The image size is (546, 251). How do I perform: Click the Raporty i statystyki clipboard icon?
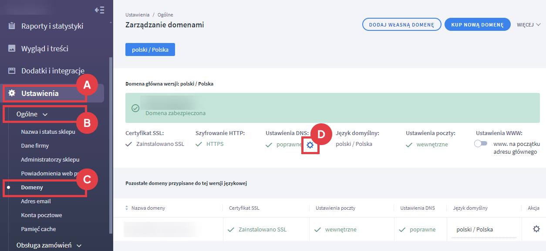click(12, 26)
